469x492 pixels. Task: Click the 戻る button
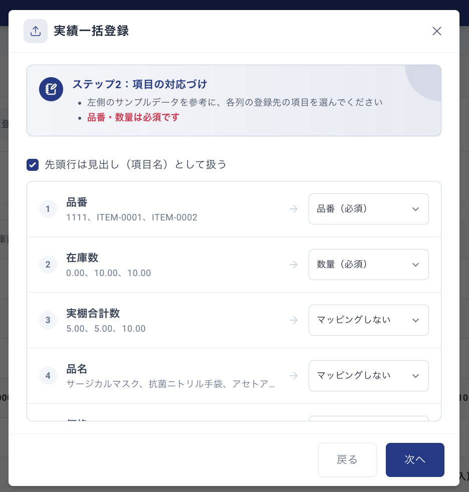(x=347, y=459)
